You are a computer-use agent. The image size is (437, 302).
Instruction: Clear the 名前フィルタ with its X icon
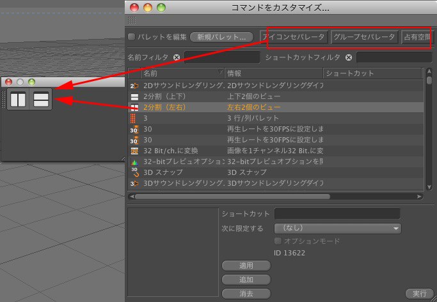tap(177, 57)
